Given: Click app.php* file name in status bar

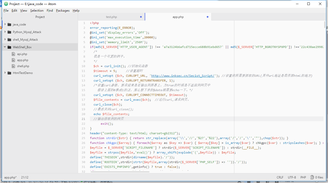Looking at the screenshot, I should click(10, 177).
